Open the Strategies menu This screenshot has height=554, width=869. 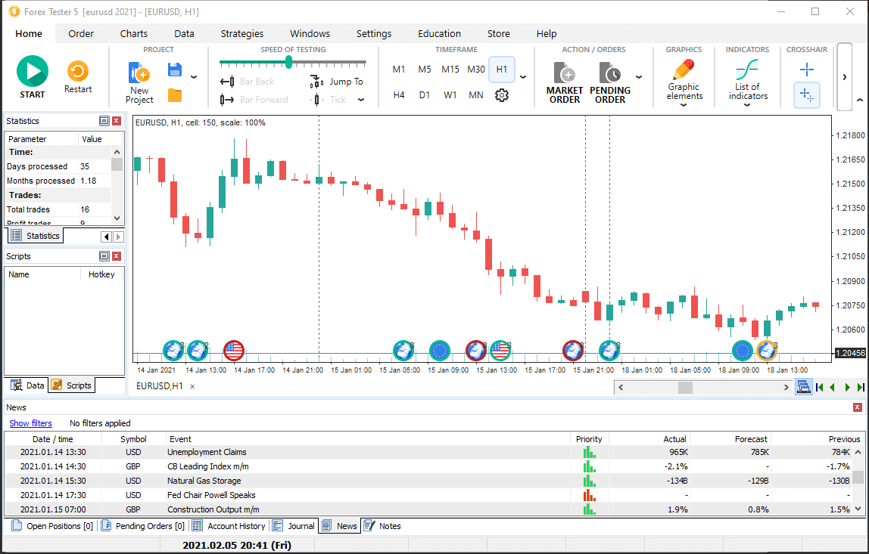(242, 33)
